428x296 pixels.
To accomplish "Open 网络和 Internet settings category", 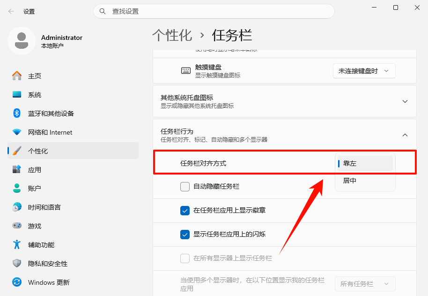I will [73, 132].
